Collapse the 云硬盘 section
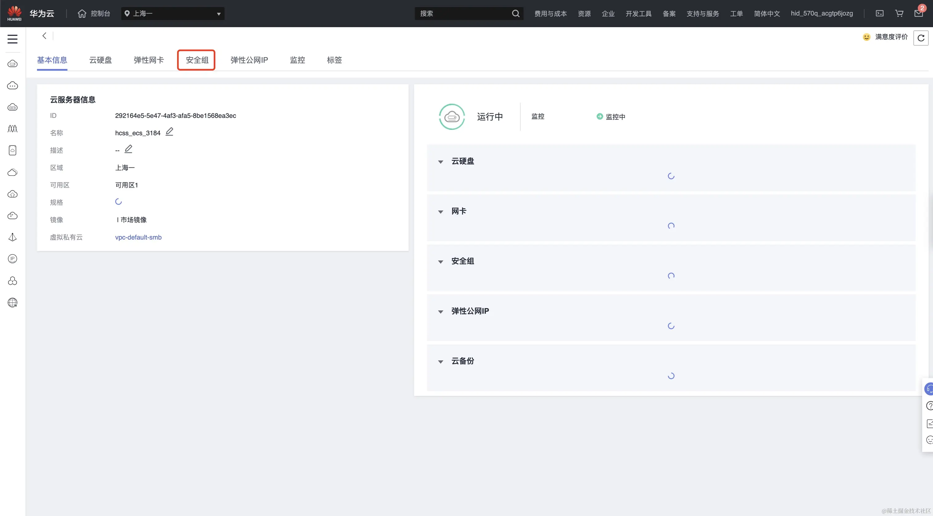Screen dimensions: 933x516 pyautogui.click(x=440, y=162)
